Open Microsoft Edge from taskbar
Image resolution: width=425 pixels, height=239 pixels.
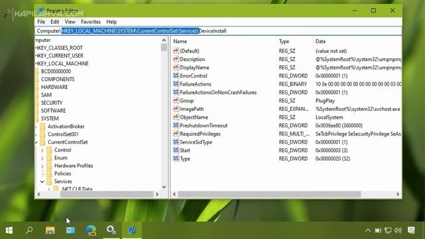click(91, 230)
